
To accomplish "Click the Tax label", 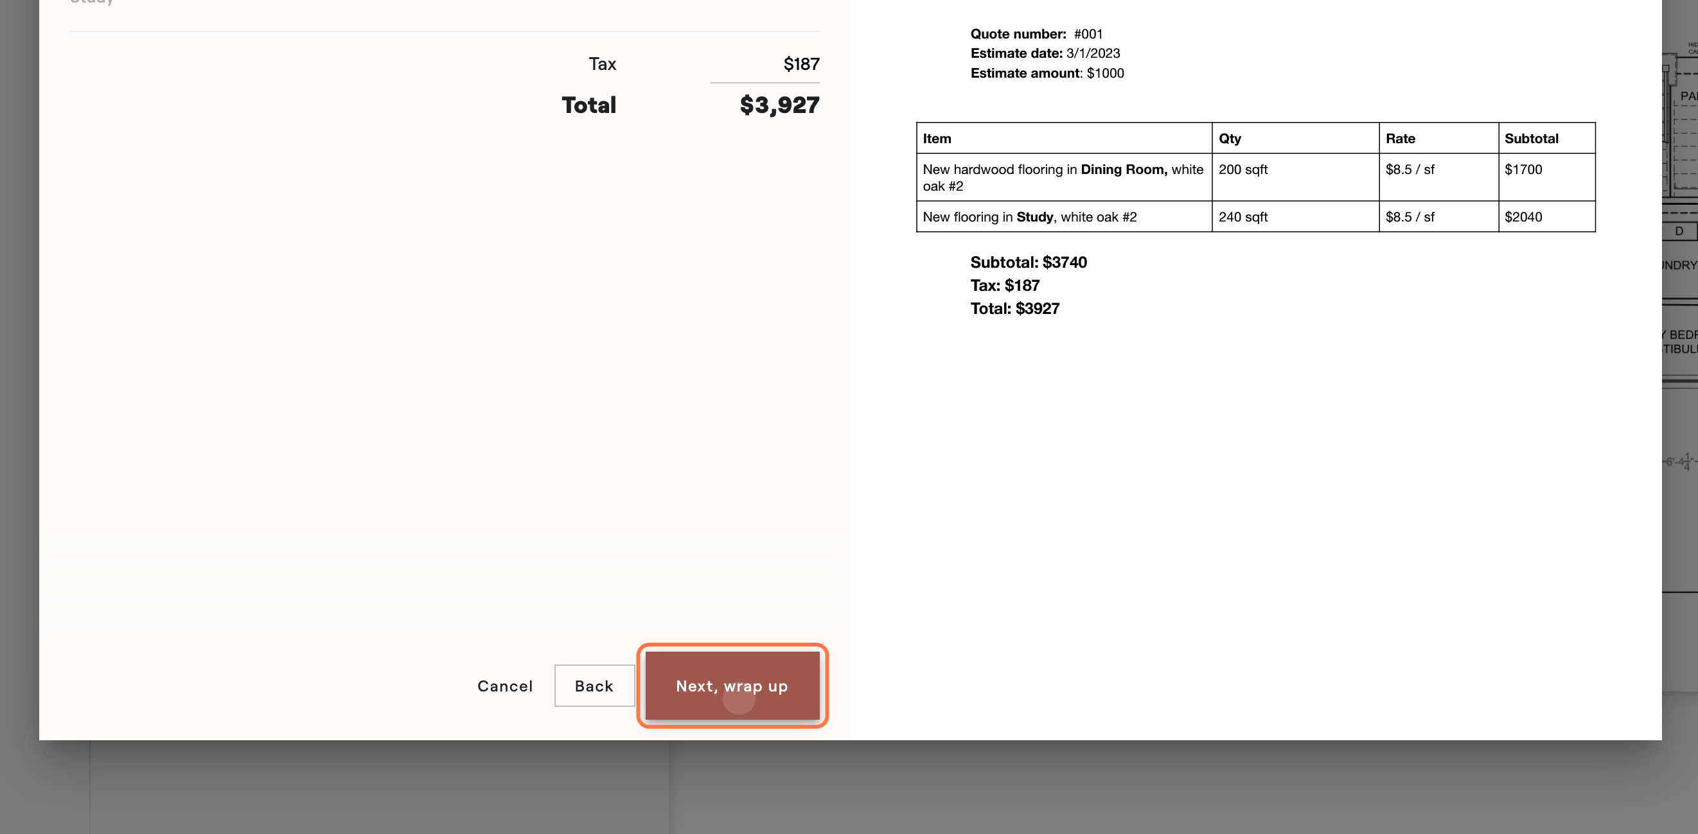I will click(x=603, y=64).
